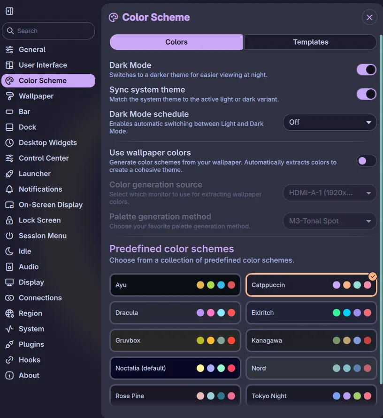
Task: Click the Session Menu power icon
Action: coord(9,236)
